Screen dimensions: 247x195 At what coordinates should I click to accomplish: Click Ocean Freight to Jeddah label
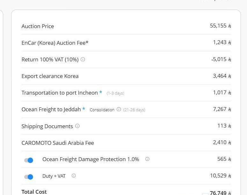[x=51, y=109]
